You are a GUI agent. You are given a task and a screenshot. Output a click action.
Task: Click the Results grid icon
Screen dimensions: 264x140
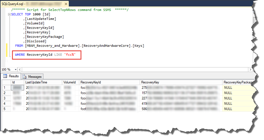(x=5, y=76)
